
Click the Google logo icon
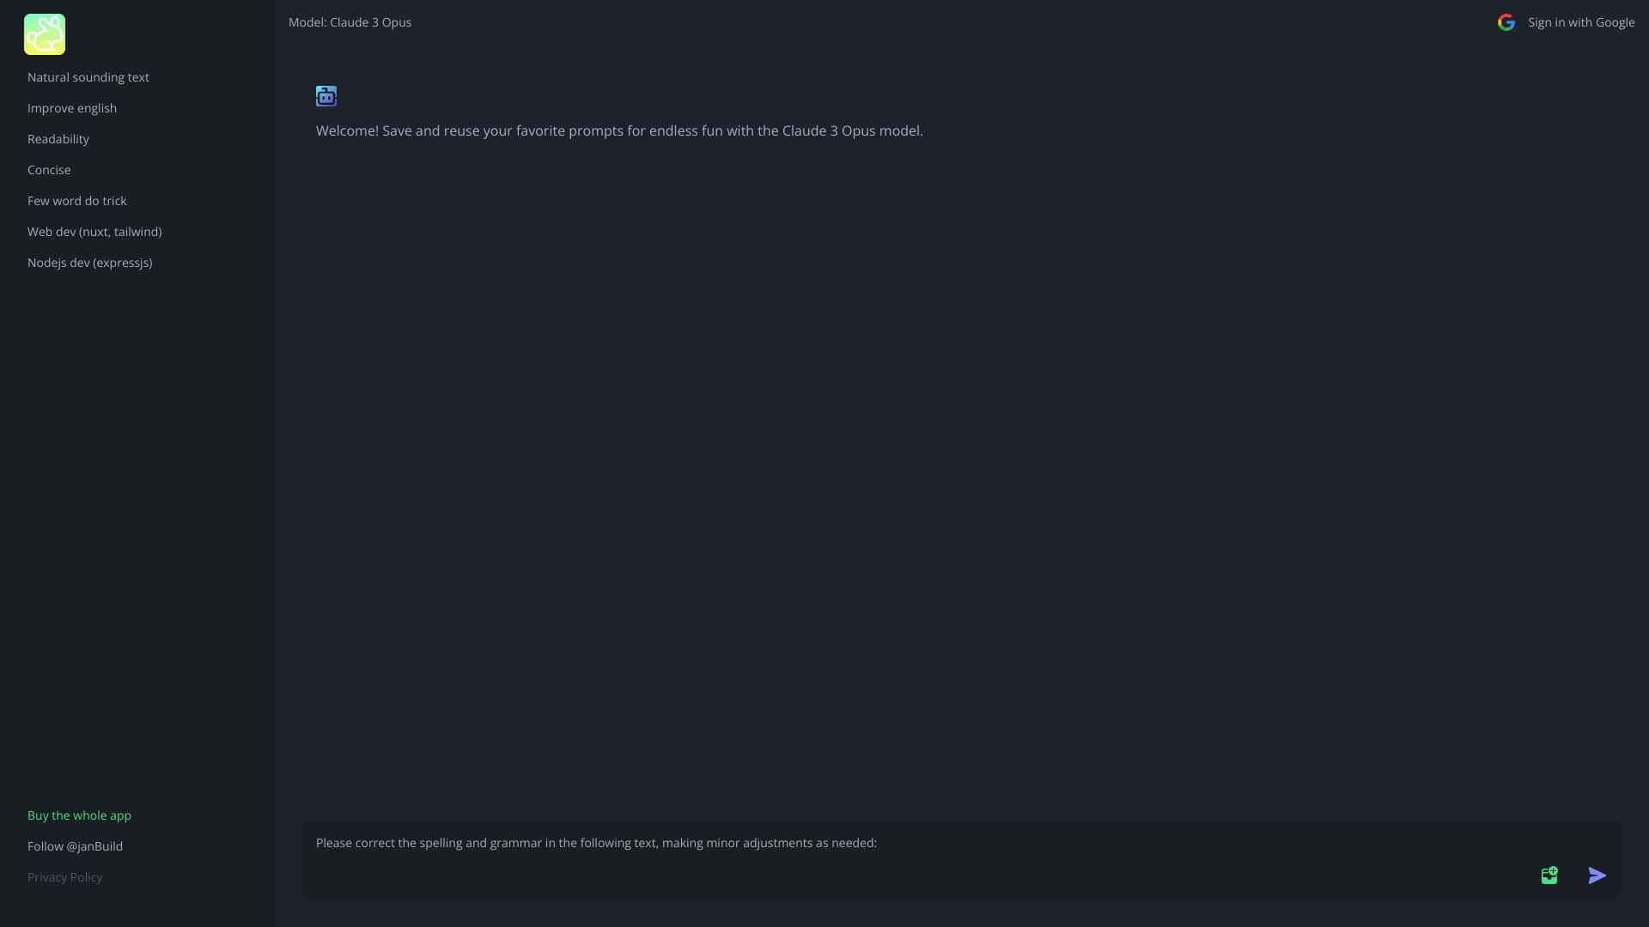click(x=1506, y=22)
